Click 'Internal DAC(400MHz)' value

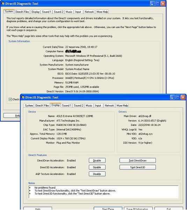click(x=69, y=129)
